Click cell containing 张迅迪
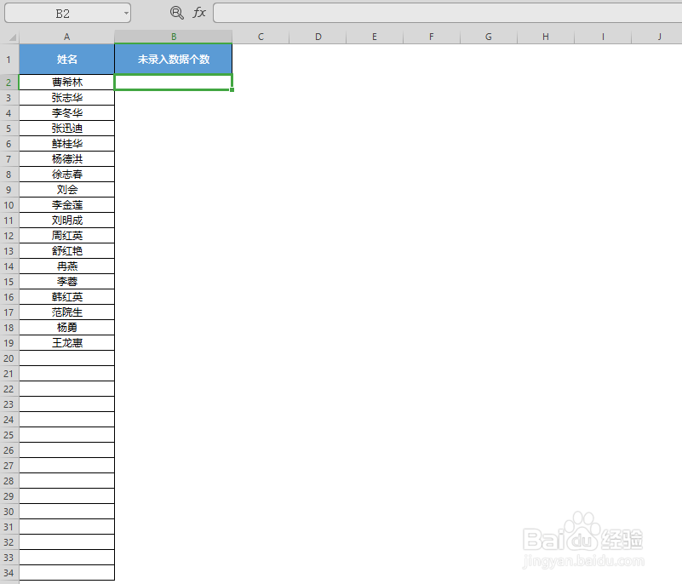The image size is (682, 584). (66, 129)
